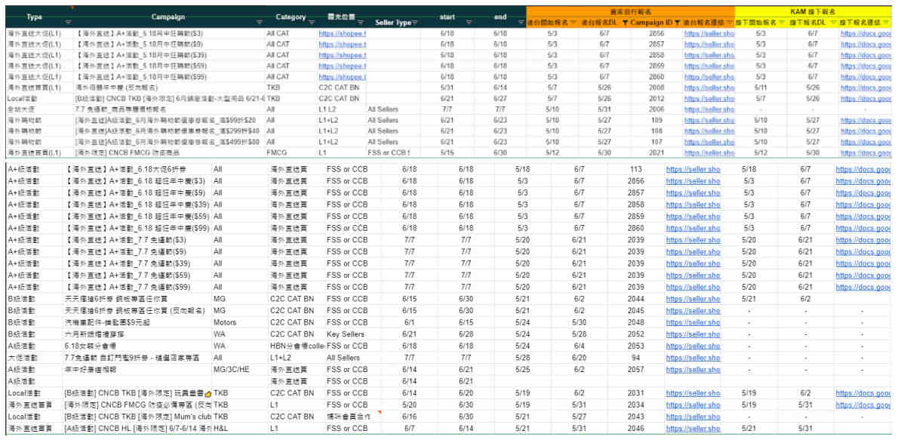Open the 線下開始報名 column filter dropdown
901x440 pixels.
(x=782, y=23)
